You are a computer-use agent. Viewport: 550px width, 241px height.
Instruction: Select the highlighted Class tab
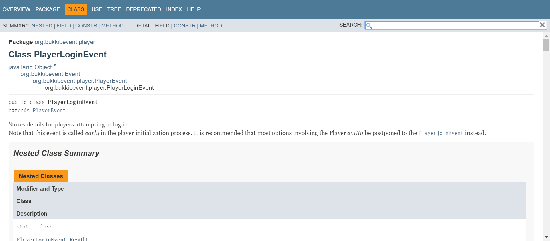(76, 9)
